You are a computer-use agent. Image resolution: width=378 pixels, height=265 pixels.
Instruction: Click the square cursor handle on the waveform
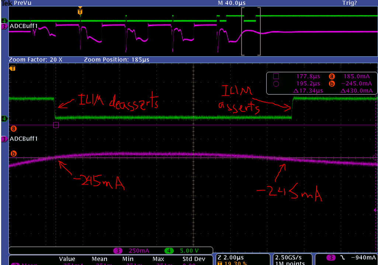56,125
